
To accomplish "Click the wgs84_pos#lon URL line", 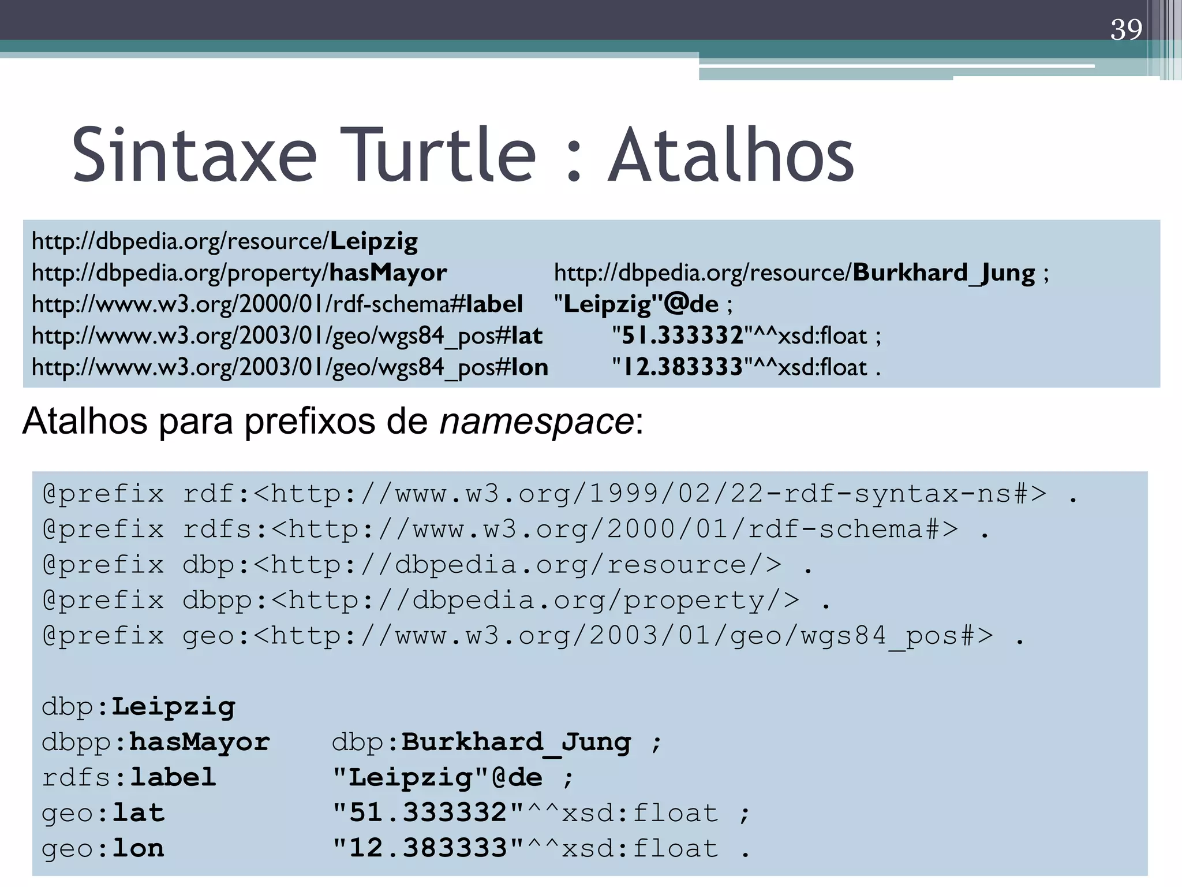I will (290, 367).
